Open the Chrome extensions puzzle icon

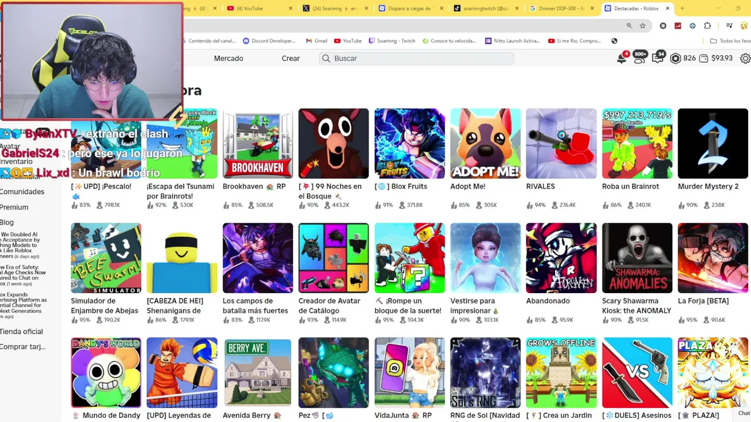coord(707,26)
